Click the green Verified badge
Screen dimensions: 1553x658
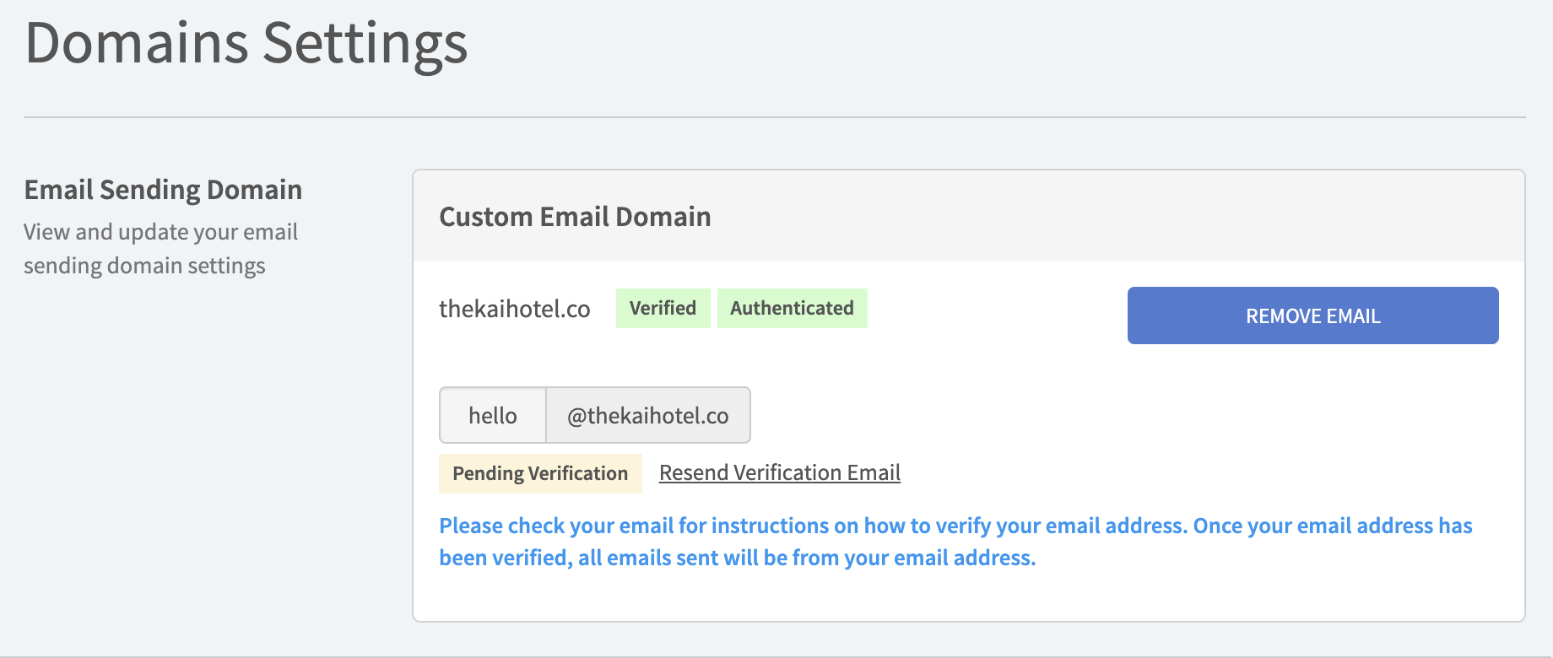tap(663, 308)
